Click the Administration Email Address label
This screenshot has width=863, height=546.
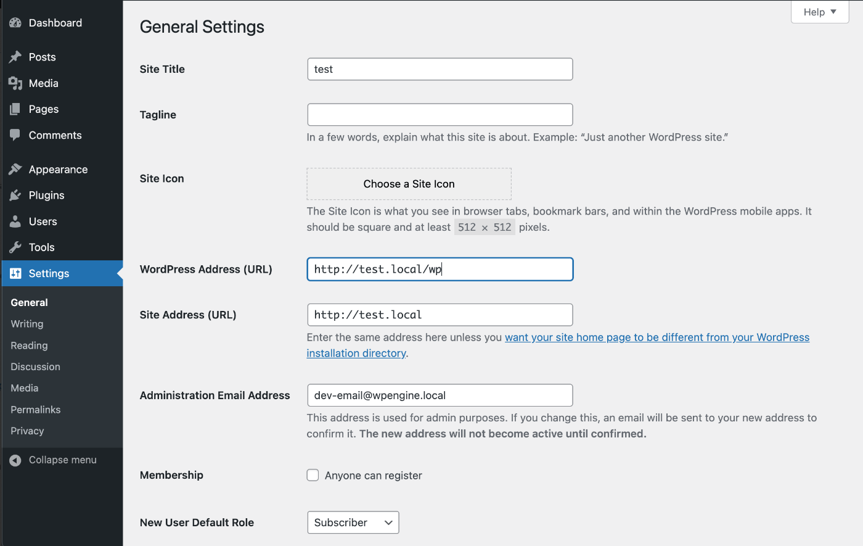point(215,395)
